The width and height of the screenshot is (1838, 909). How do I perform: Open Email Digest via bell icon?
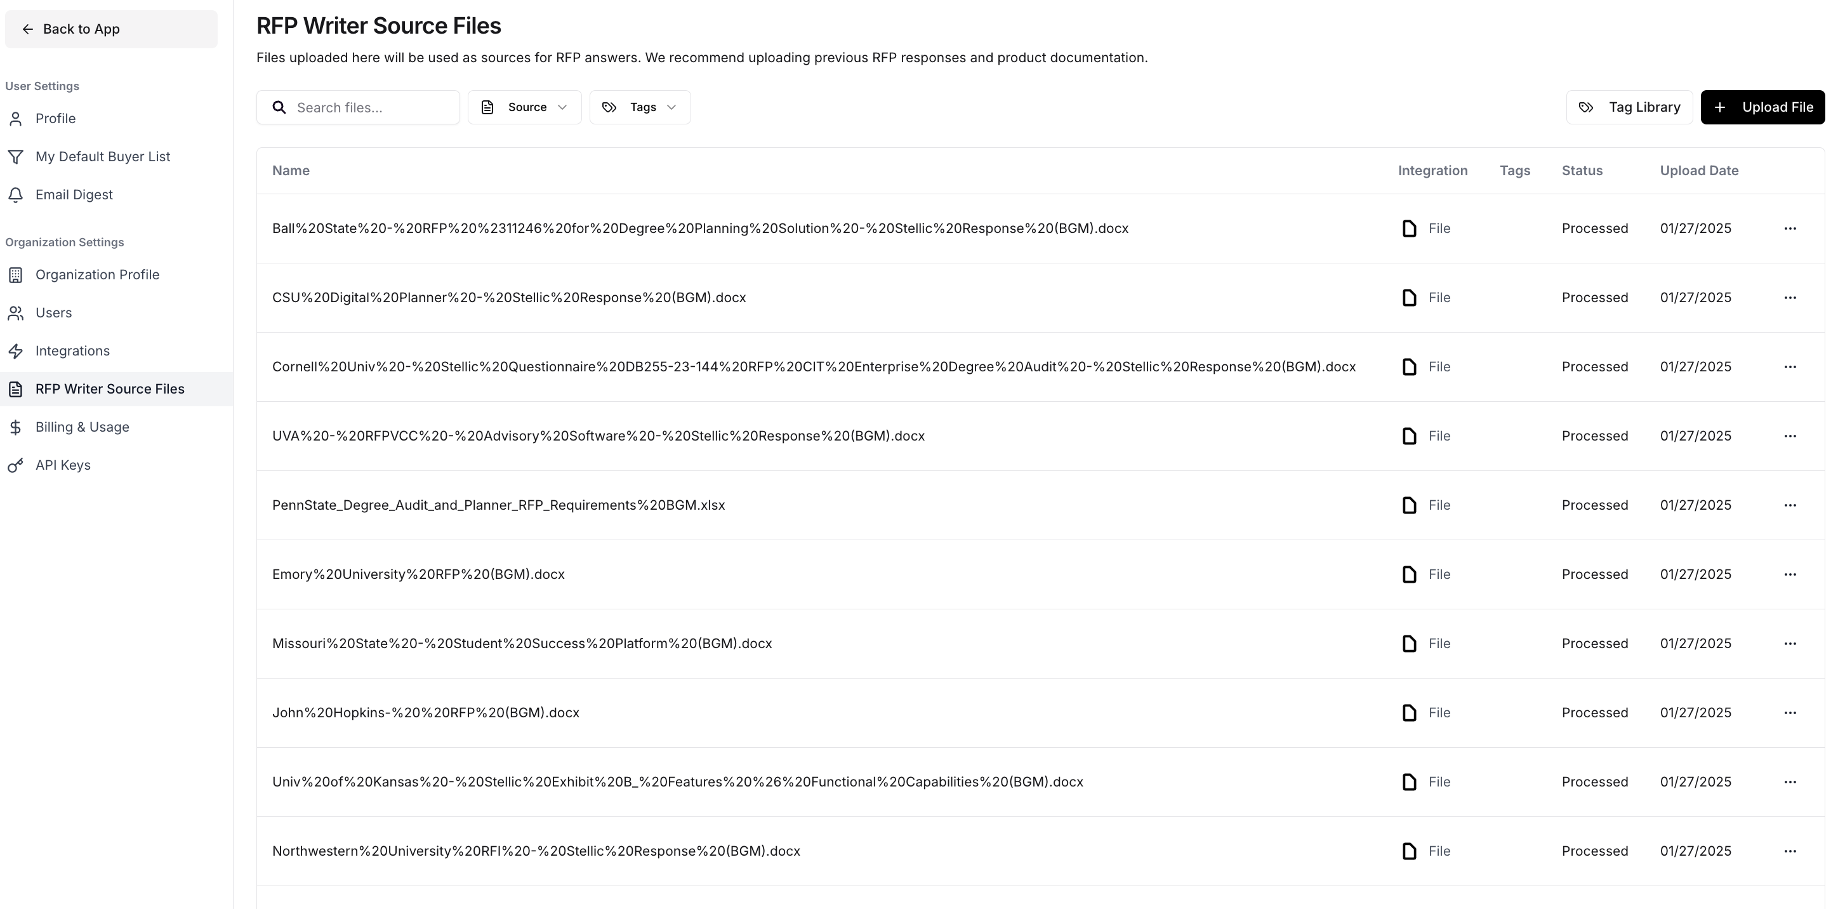coord(16,194)
